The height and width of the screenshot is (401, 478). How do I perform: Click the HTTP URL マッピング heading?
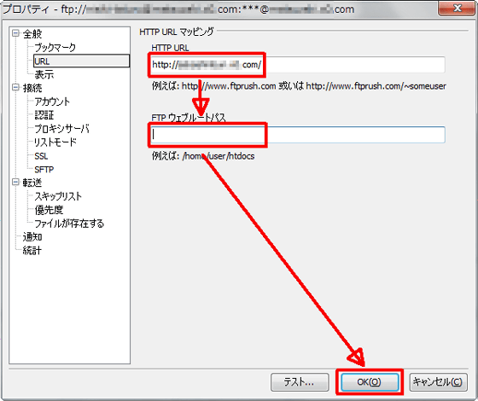(x=177, y=32)
